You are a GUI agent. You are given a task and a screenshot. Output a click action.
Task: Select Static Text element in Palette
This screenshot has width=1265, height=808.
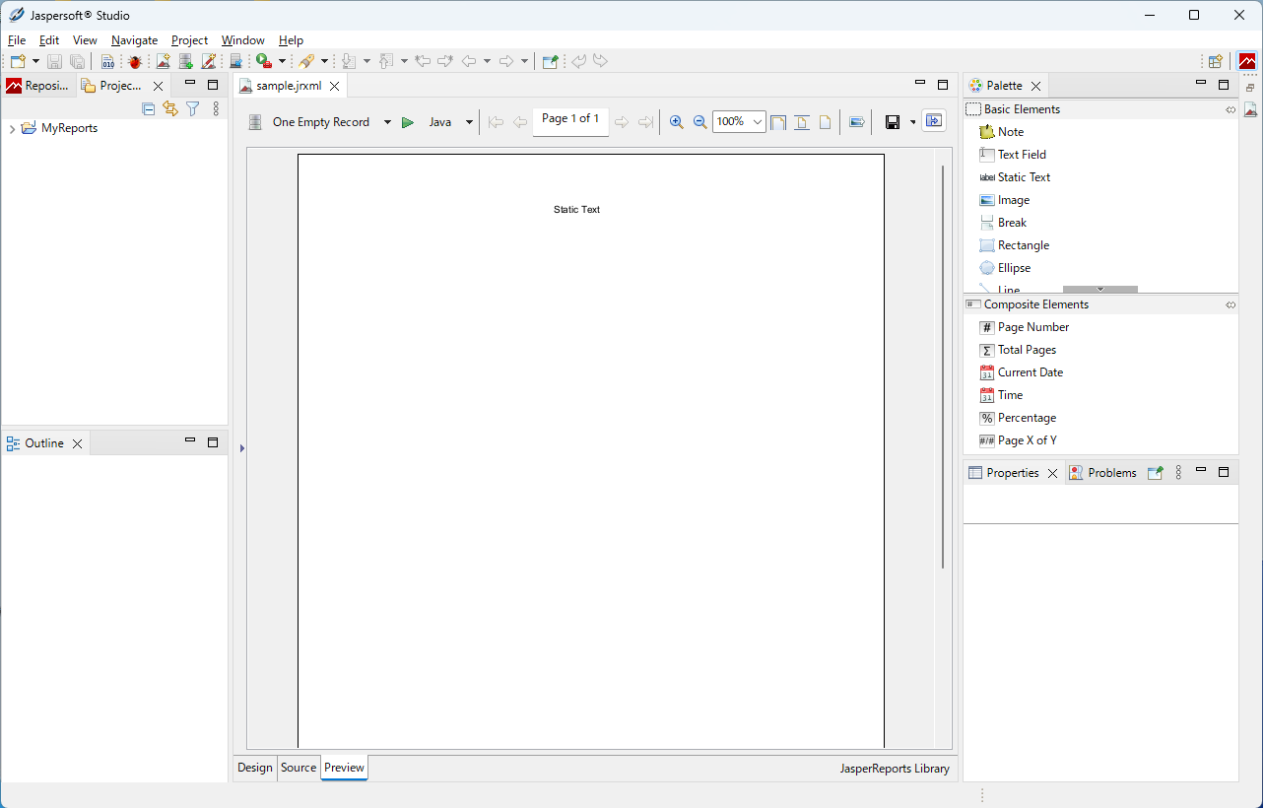pos(1024,177)
